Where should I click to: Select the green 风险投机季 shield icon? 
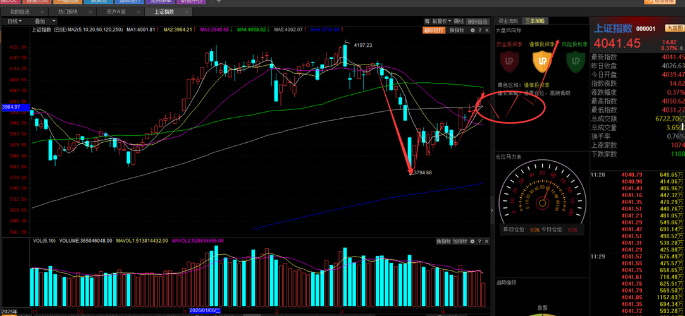point(576,61)
